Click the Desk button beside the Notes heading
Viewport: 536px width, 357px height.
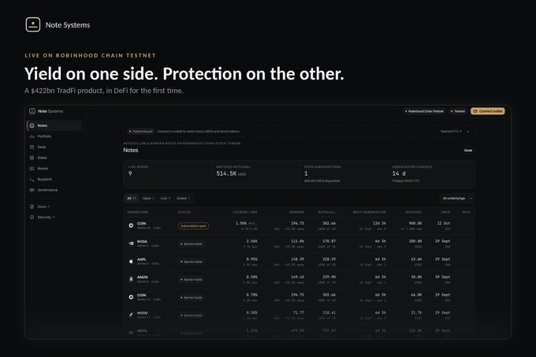(468, 151)
